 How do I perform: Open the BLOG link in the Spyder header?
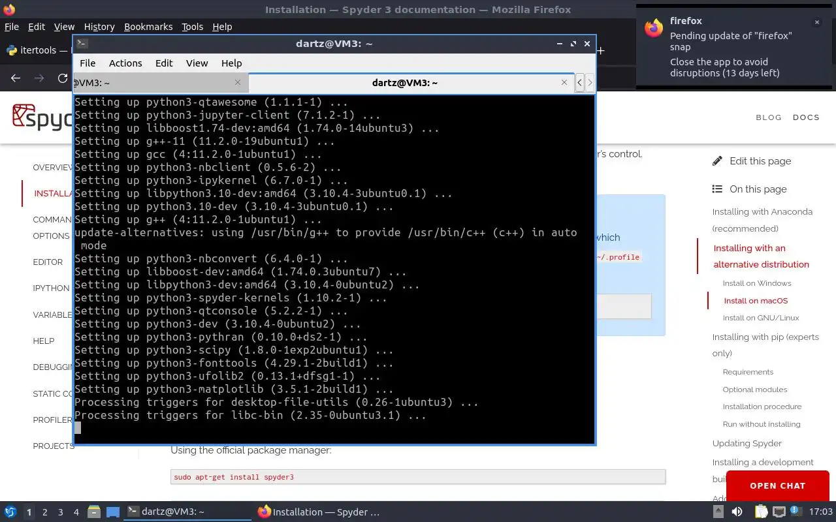pyautogui.click(x=769, y=117)
